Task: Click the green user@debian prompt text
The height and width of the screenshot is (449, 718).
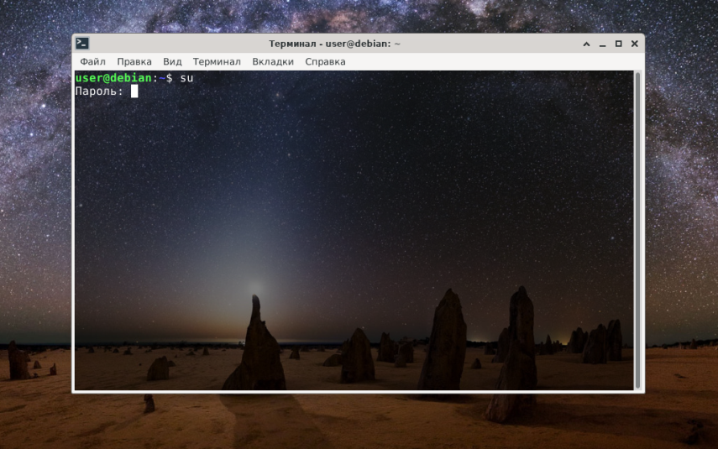Action: (x=113, y=78)
